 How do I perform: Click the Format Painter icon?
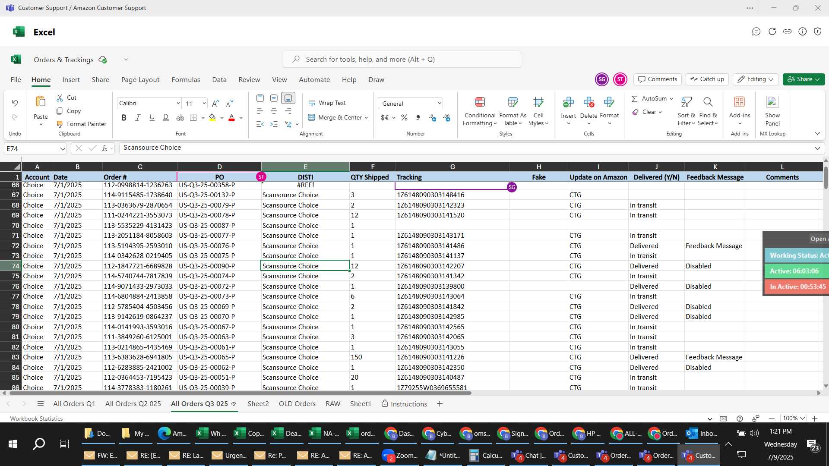60,124
